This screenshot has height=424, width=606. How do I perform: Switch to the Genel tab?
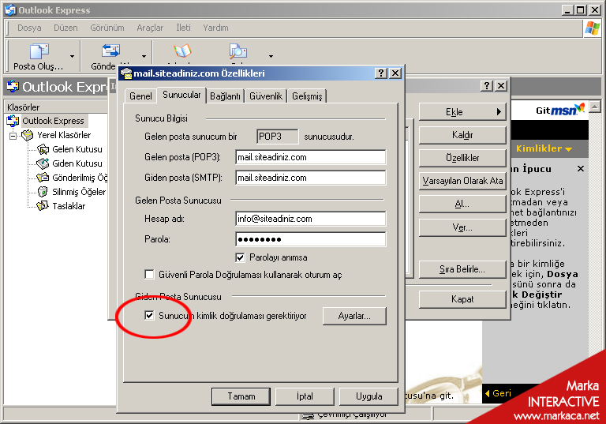(140, 96)
